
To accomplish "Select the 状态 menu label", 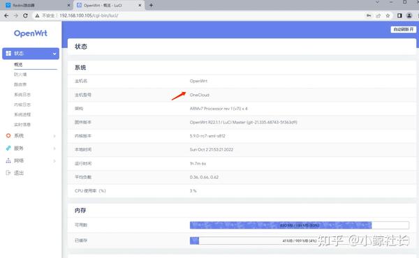I will click(19, 54).
